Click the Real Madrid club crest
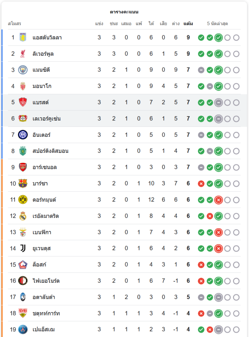 pyautogui.click(x=23, y=216)
